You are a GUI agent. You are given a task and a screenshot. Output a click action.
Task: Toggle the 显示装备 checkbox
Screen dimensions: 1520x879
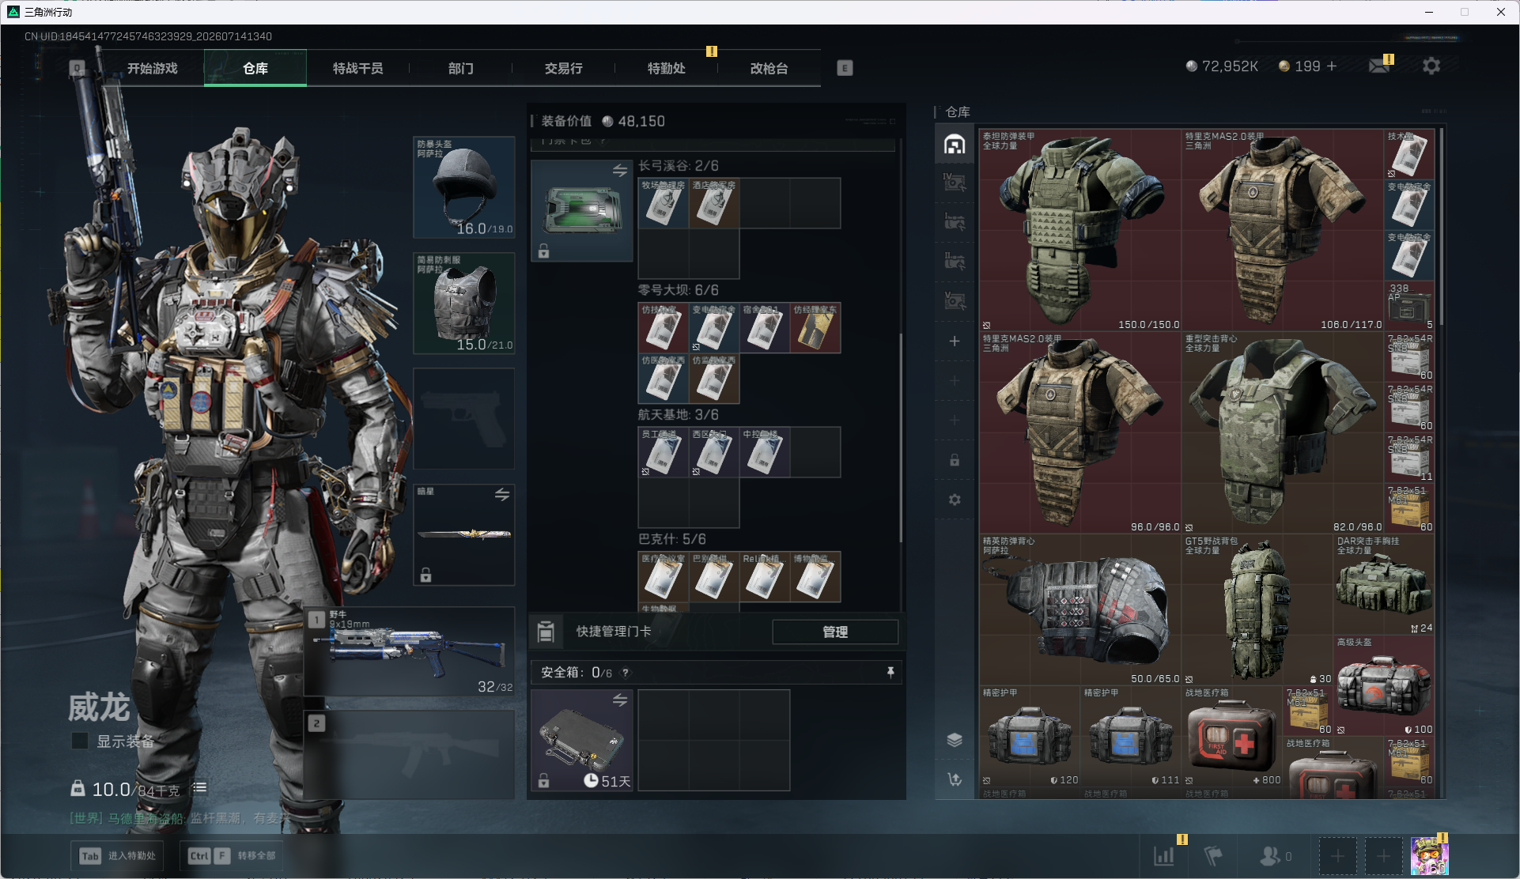80,741
